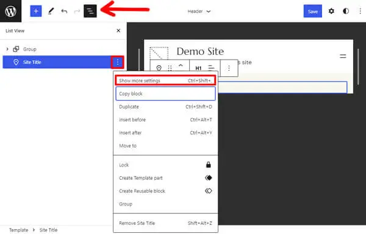Choose Lock from the block menu
This screenshot has width=366, height=234.
coord(165,165)
